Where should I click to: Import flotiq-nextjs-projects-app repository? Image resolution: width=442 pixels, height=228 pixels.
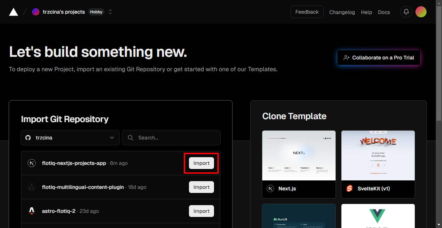click(x=201, y=163)
